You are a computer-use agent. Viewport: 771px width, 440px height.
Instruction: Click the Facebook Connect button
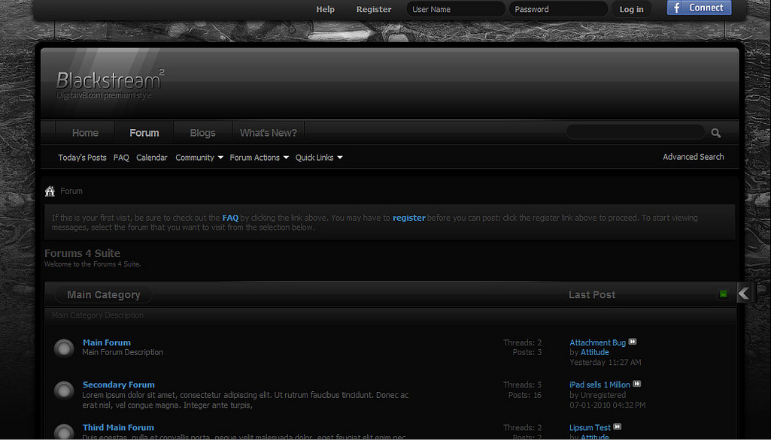pyautogui.click(x=699, y=8)
